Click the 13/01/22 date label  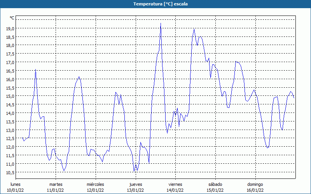135,190
